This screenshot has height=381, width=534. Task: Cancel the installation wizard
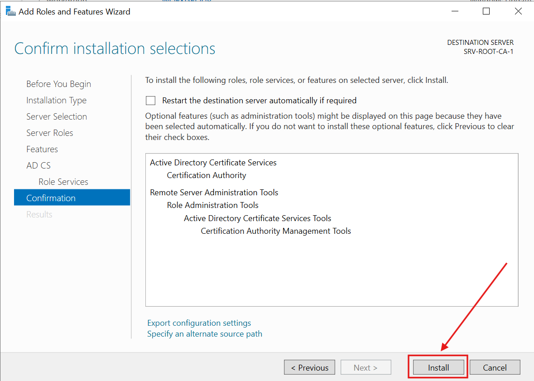pyautogui.click(x=495, y=367)
